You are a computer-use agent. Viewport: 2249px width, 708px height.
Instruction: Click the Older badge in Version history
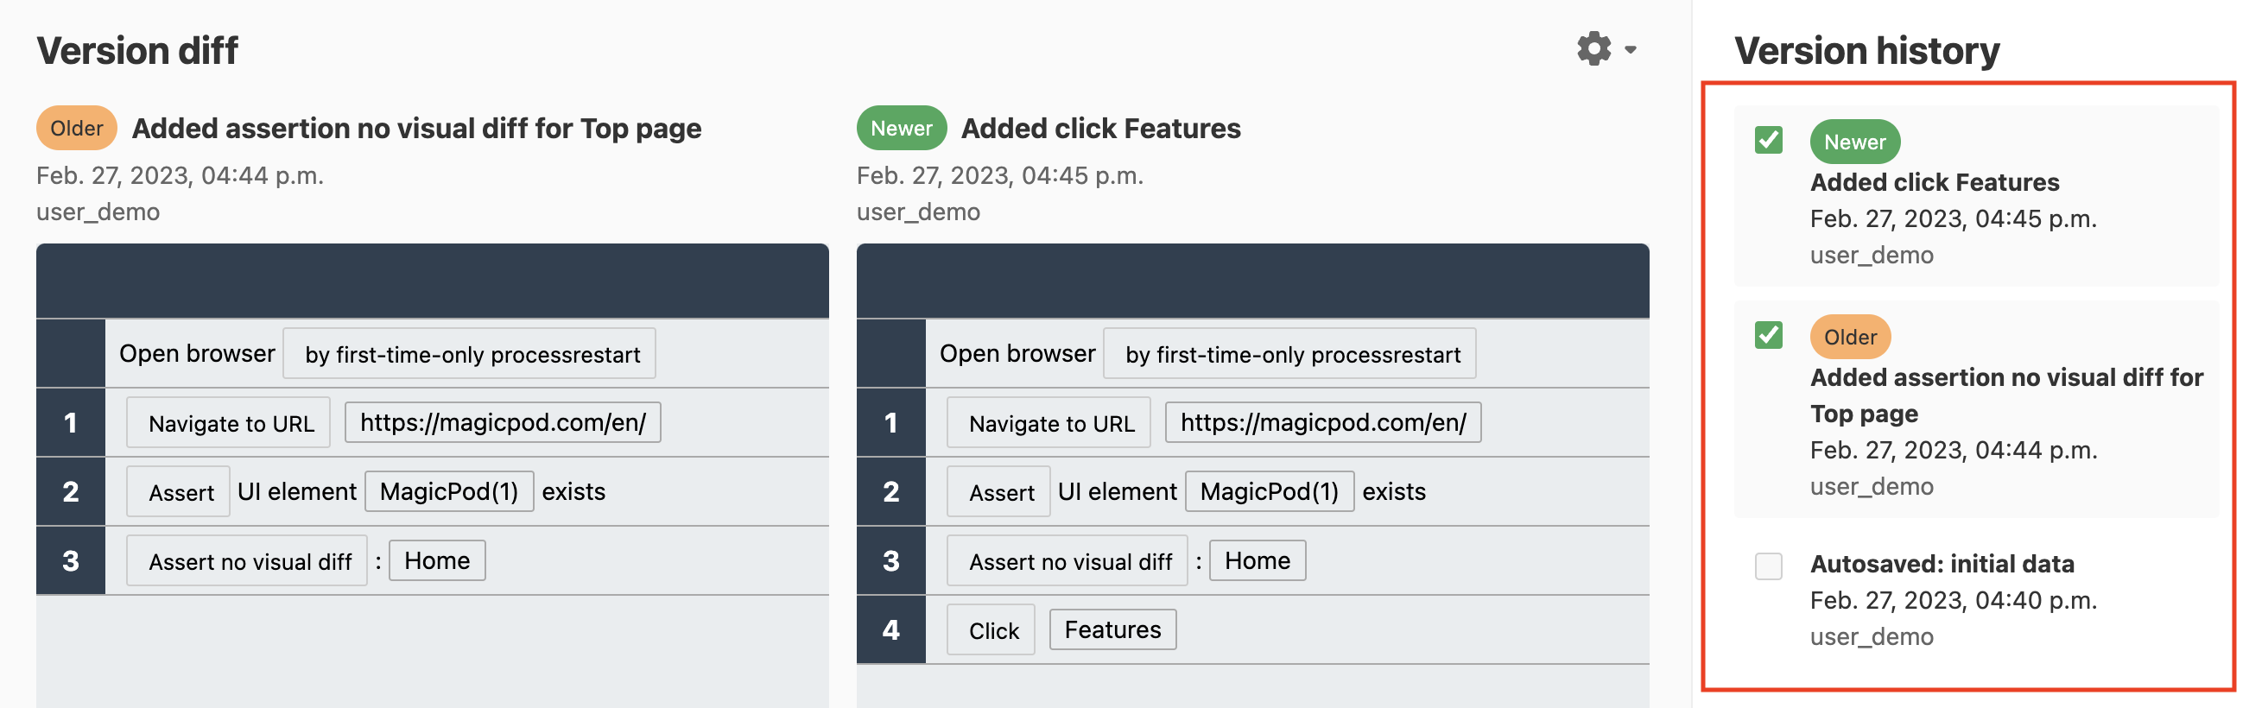(x=1850, y=337)
